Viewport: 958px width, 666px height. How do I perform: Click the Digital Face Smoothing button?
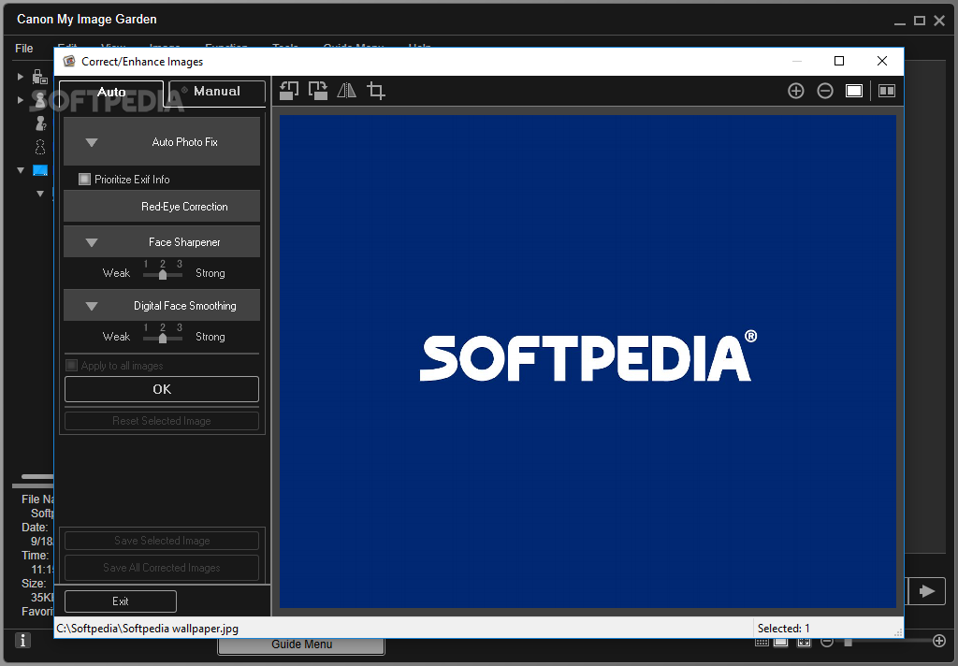pyautogui.click(x=162, y=306)
